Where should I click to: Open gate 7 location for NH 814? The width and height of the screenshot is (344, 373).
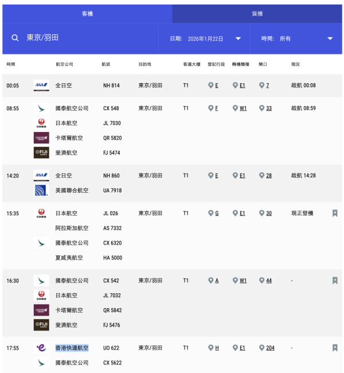(267, 86)
